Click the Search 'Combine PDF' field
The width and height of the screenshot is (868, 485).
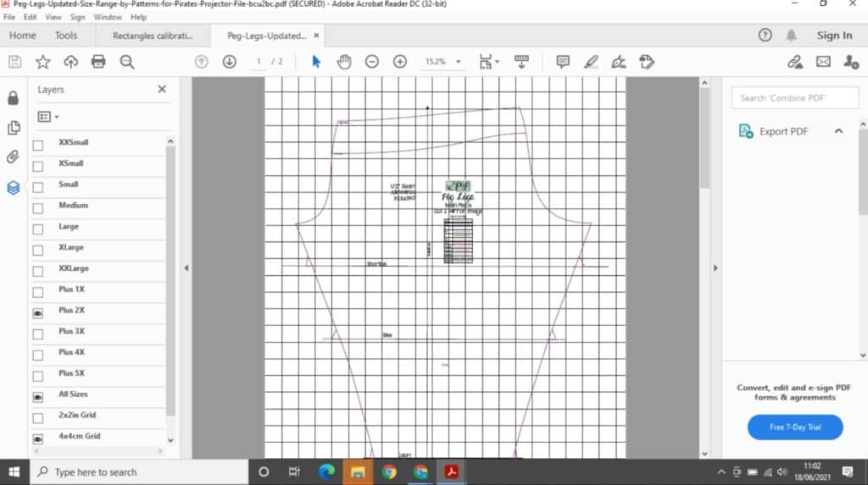pos(794,98)
